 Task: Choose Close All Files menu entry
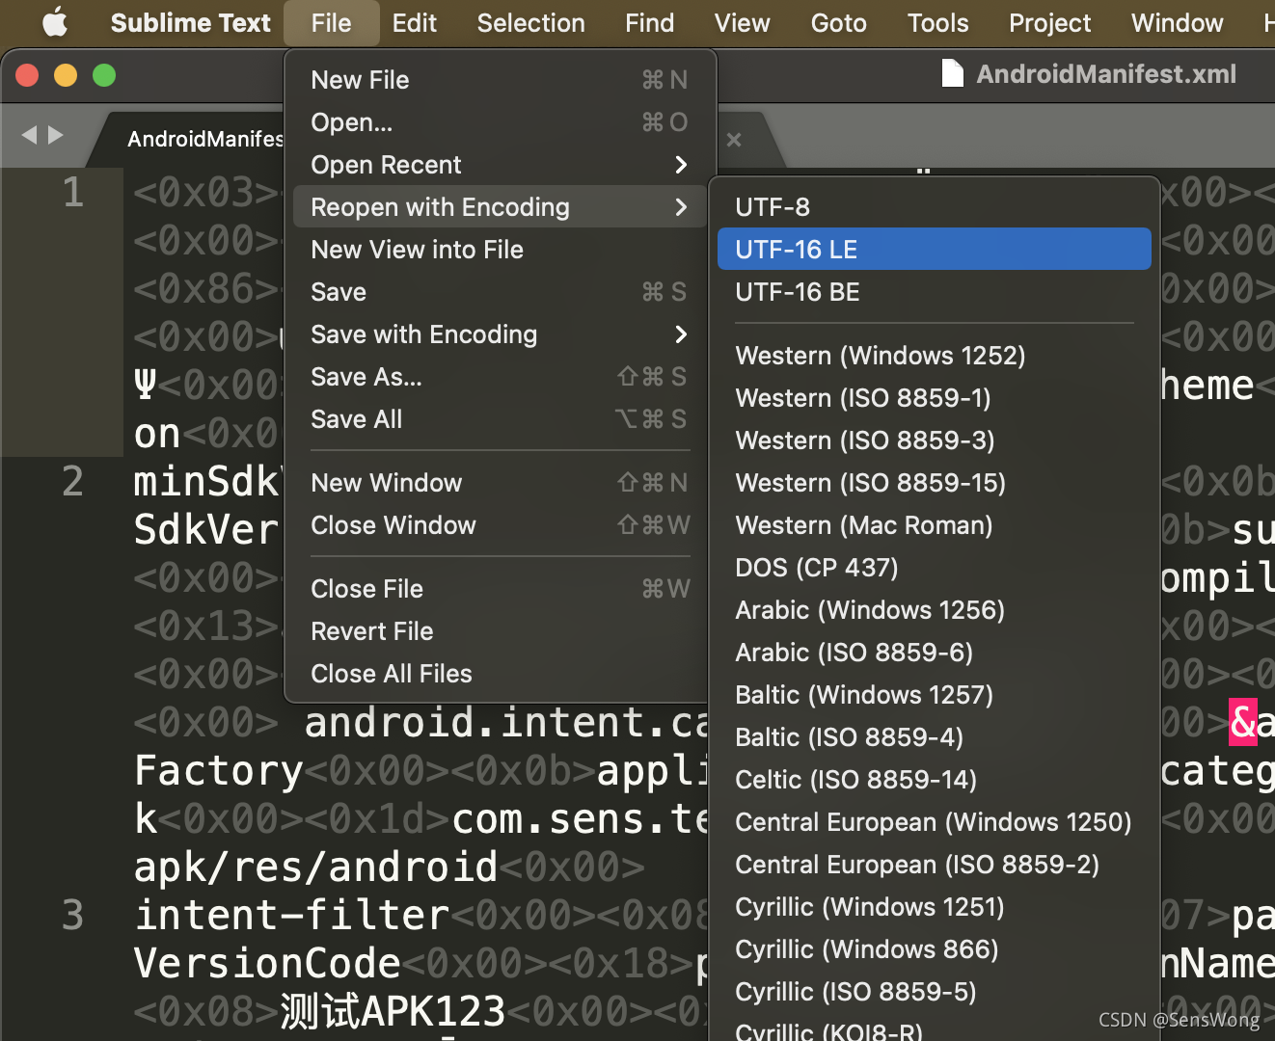pyautogui.click(x=501, y=674)
